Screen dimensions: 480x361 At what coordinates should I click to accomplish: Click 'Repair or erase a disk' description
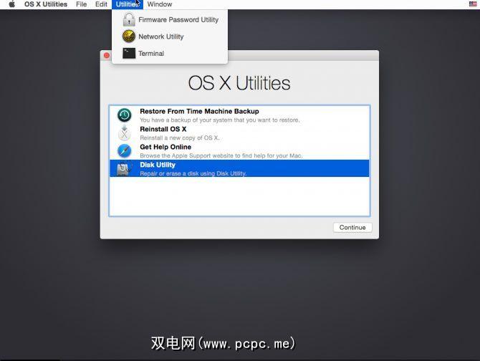click(x=193, y=173)
